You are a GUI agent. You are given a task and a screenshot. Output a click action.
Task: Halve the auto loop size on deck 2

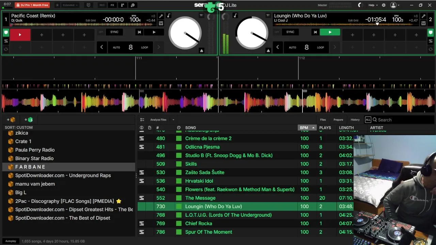[277, 47]
